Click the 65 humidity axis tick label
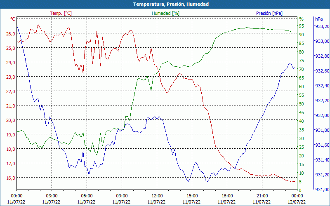Screen dimensions: 330x206 pos(302,78)
